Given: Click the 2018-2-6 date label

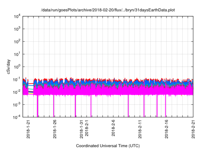Looking at the screenshot, I should click(113, 128).
